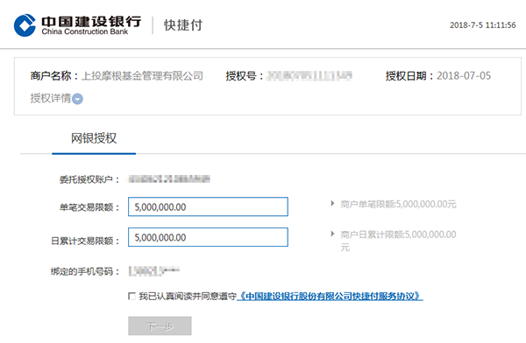Click the triangle beside 商户单笔限额
The width and height of the screenshot is (526, 343).
332,203
